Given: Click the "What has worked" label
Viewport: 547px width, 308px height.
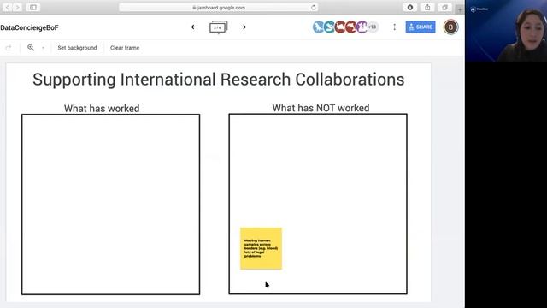Looking at the screenshot, I should (102, 109).
